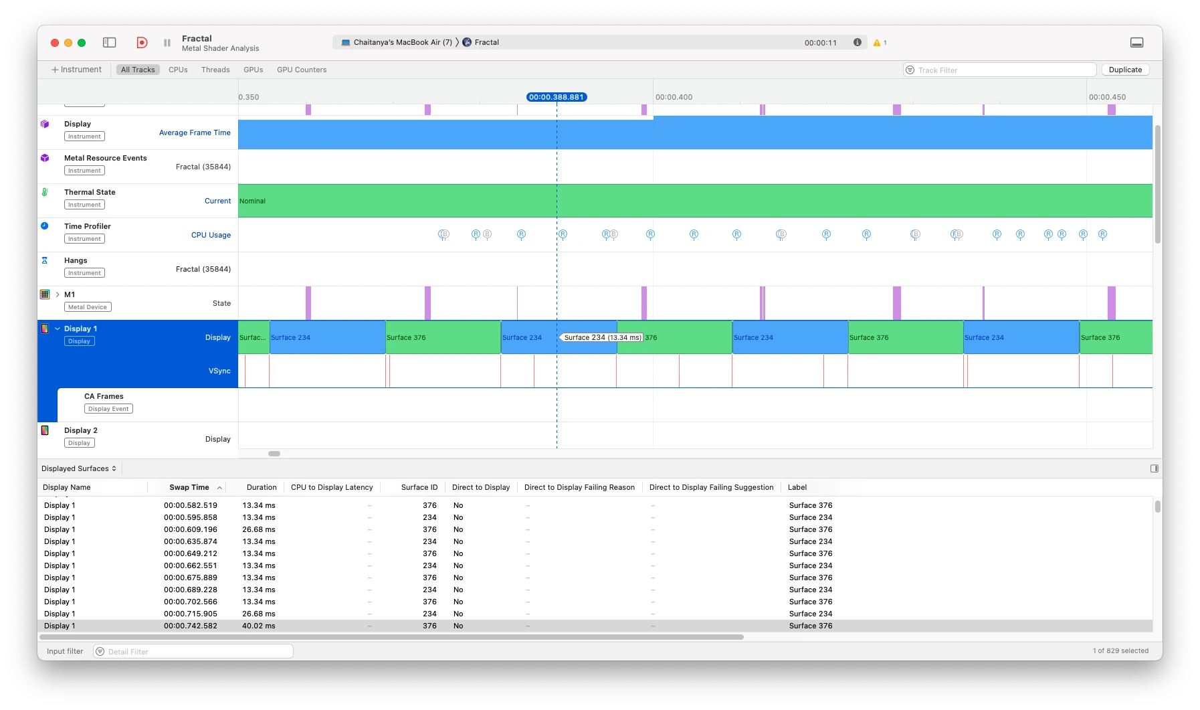Toggle the sidebar panel icon

110,42
